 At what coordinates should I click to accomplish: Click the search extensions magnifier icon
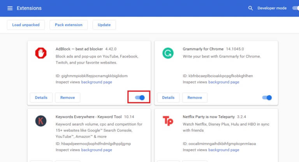click(x=250, y=8)
